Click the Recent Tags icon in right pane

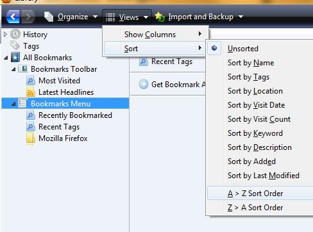coord(144,62)
